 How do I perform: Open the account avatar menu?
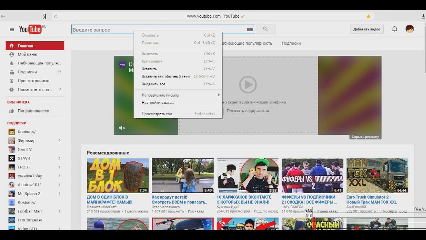pos(409,29)
